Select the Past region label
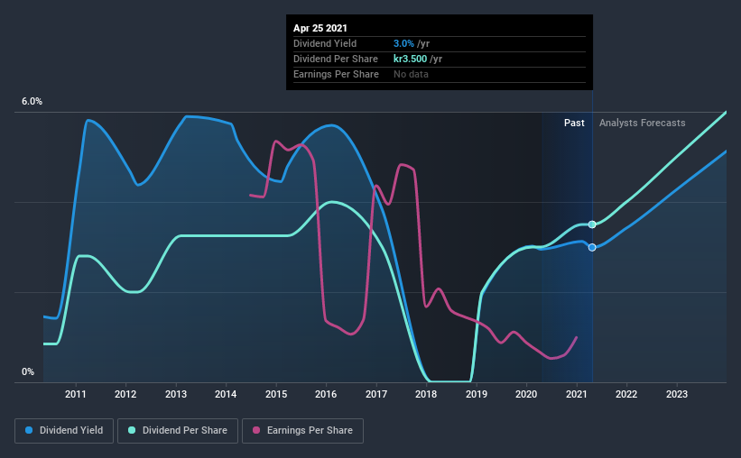Screen dimensions: 741x458 (x=574, y=123)
